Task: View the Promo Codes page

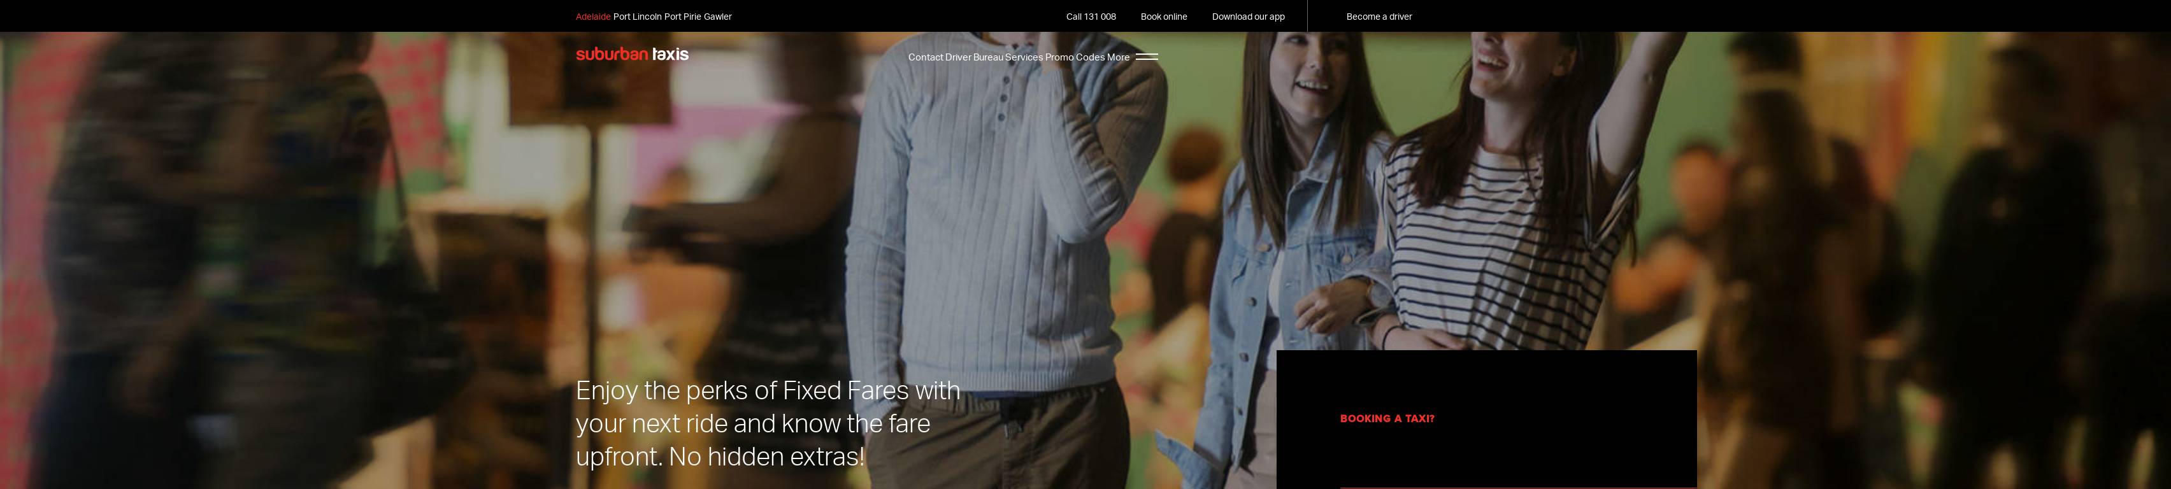Action: point(1075,57)
